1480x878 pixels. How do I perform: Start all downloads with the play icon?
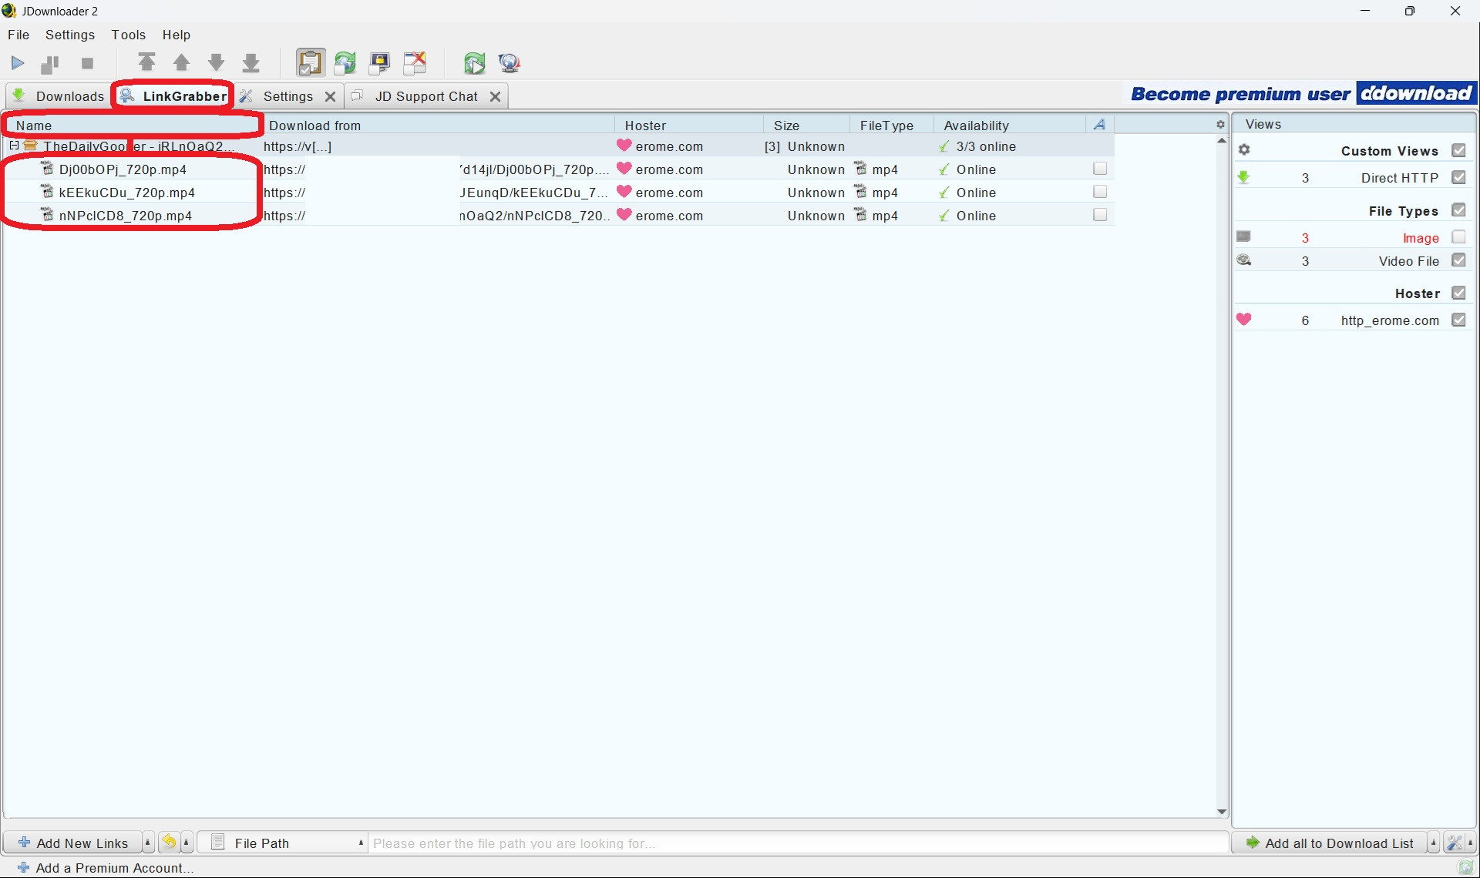point(18,63)
